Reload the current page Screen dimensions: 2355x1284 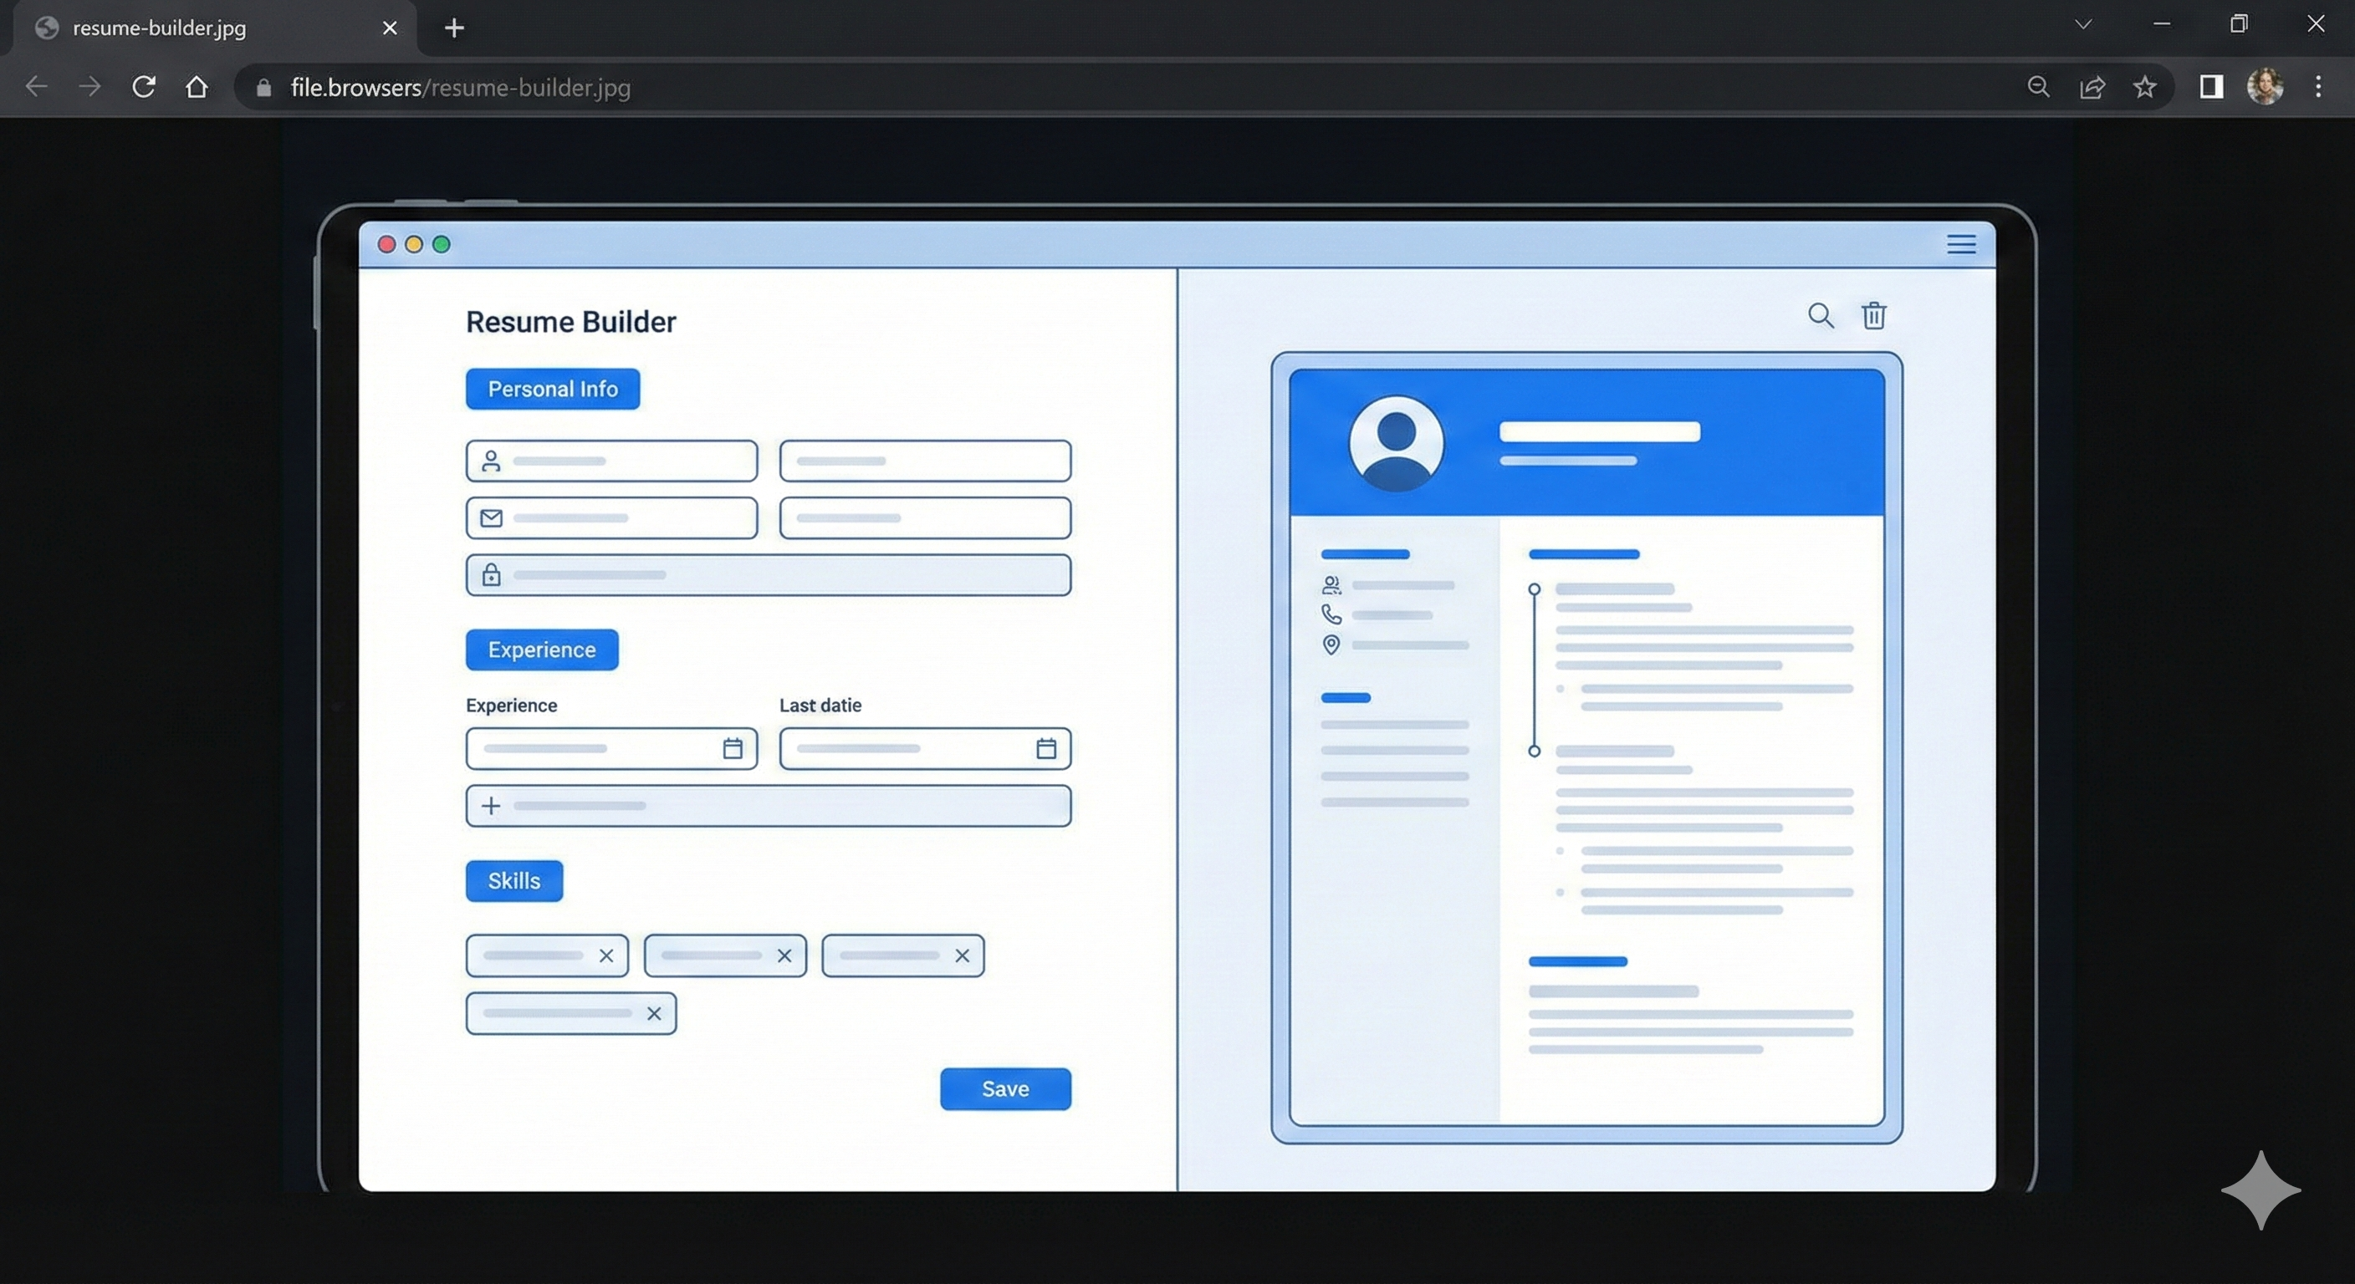click(x=144, y=87)
